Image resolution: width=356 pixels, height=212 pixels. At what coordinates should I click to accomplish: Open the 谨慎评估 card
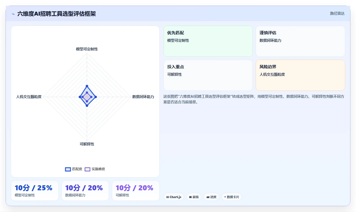(300, 41)
